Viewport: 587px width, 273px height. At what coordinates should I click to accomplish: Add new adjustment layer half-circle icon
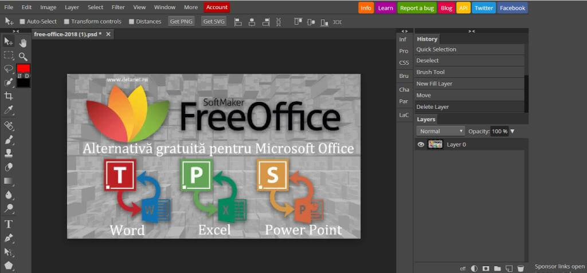coord(474,268)
